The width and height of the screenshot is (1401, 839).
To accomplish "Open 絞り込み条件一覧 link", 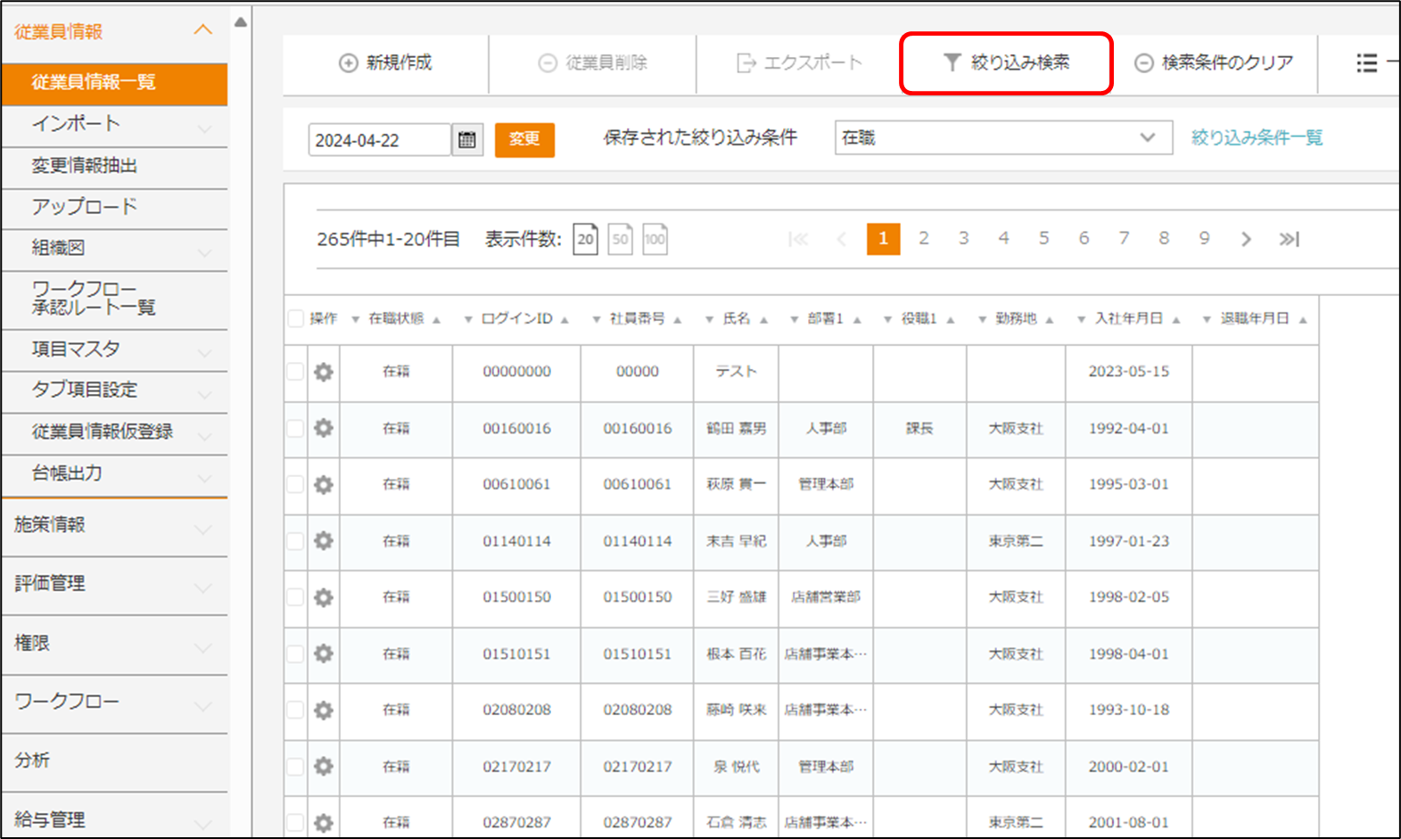I will (x=1257, y=138).
